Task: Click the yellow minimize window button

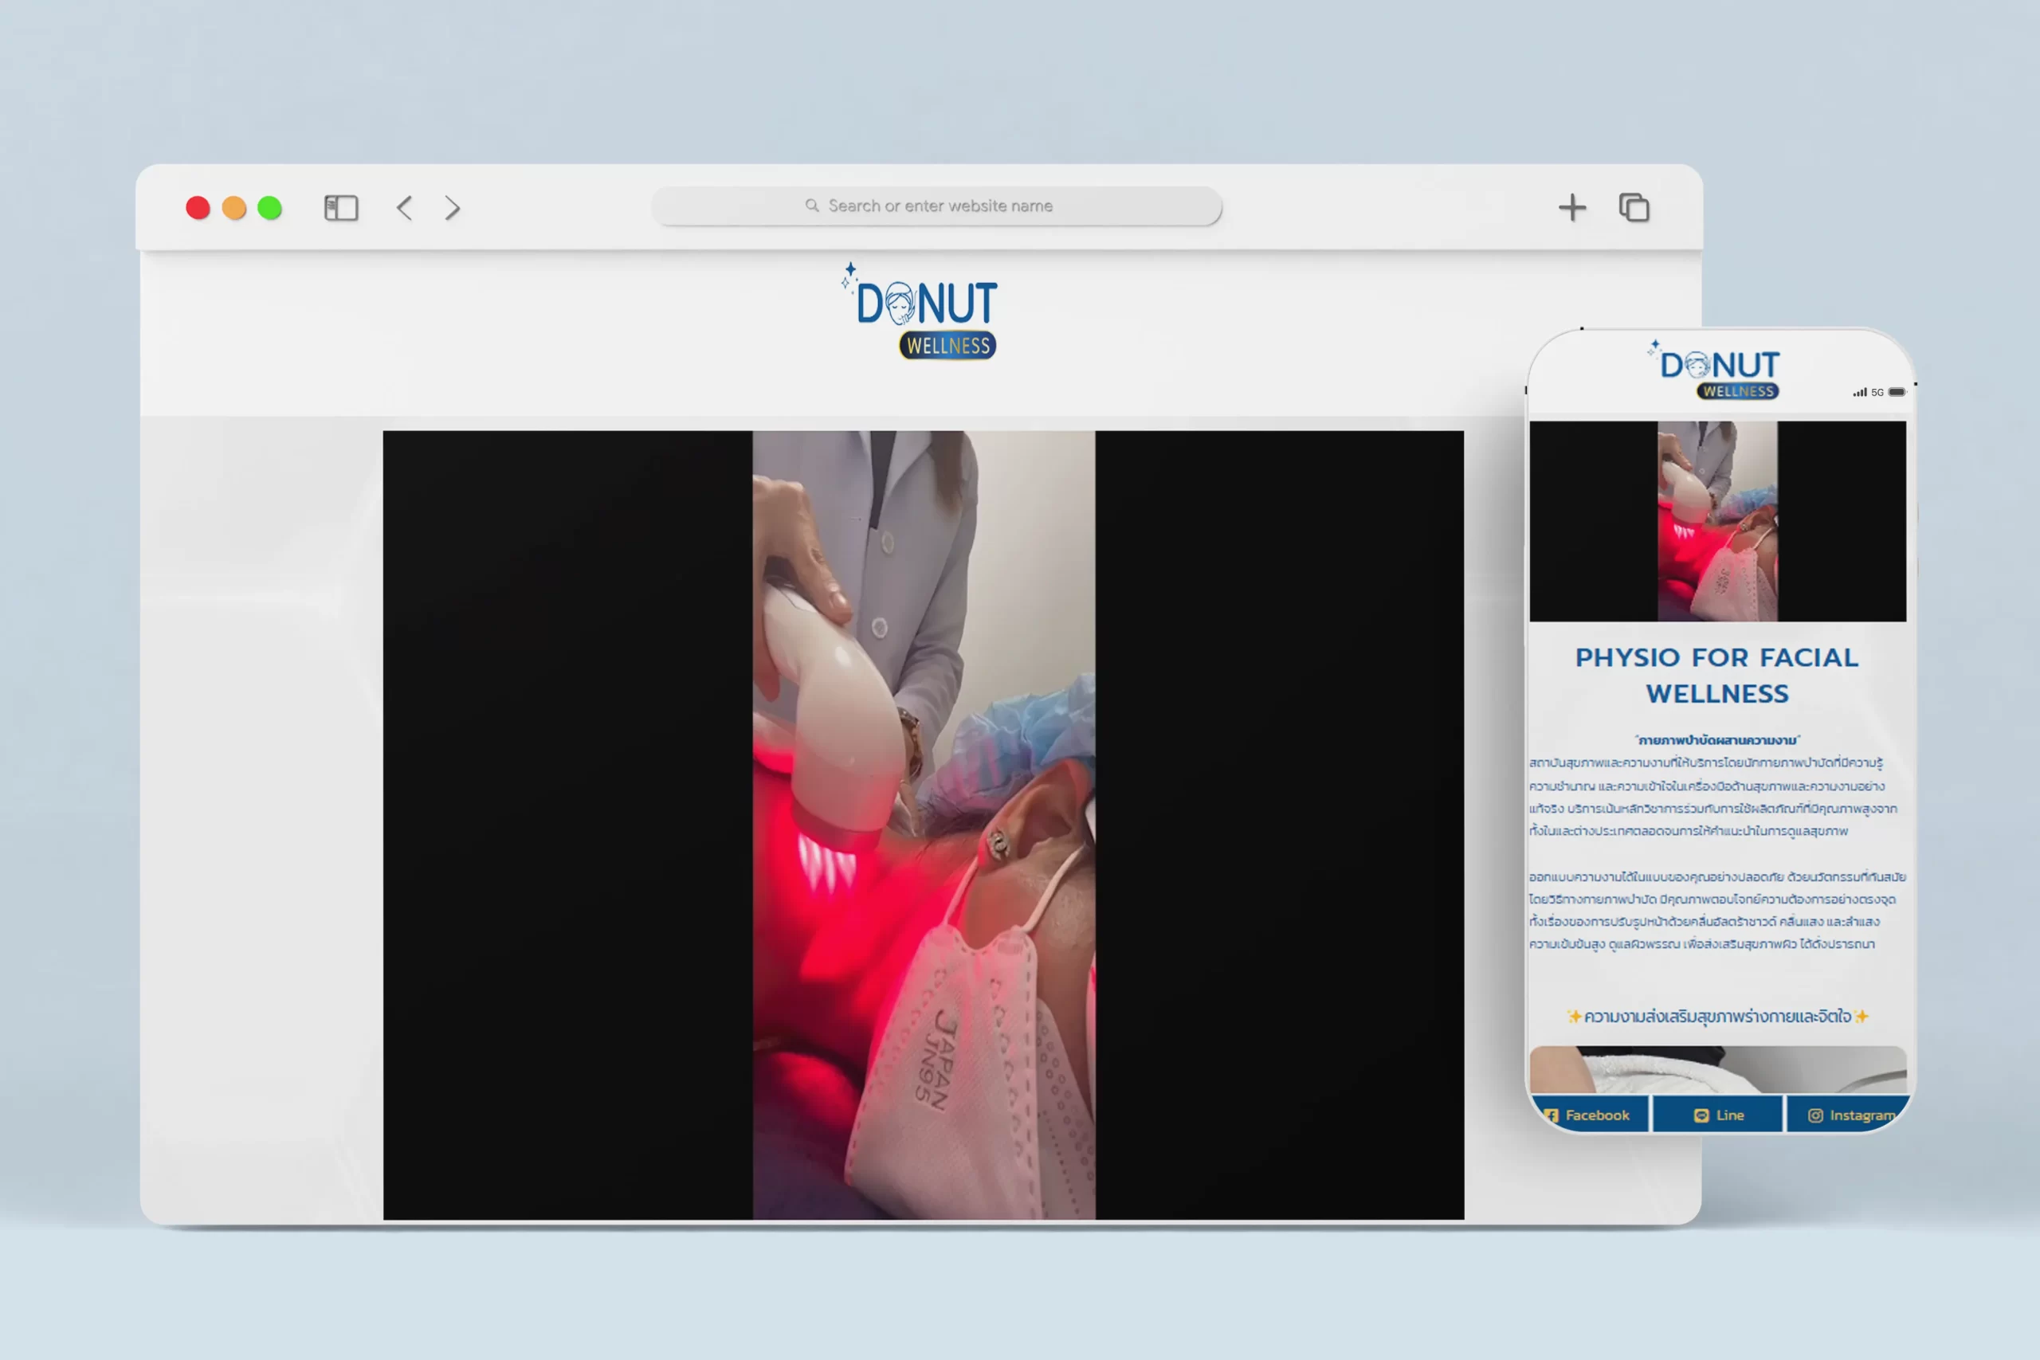Action: point(234,208)
